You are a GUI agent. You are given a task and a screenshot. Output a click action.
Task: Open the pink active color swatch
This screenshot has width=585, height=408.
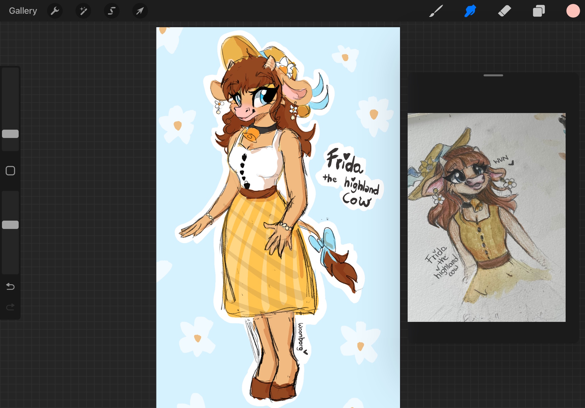click(573, 11)
